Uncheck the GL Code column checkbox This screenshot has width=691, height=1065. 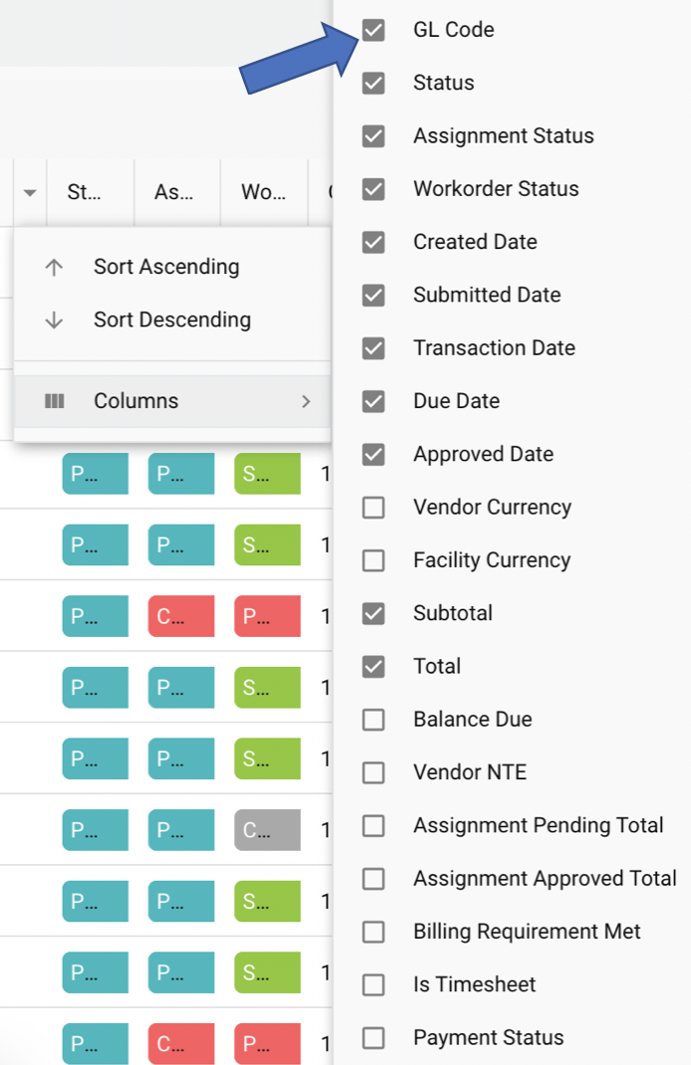373,30
